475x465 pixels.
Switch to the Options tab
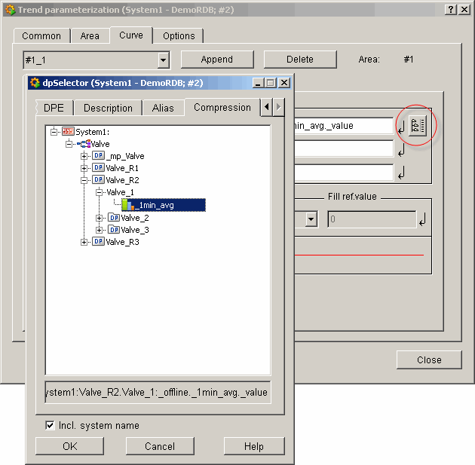coord(179,35)
